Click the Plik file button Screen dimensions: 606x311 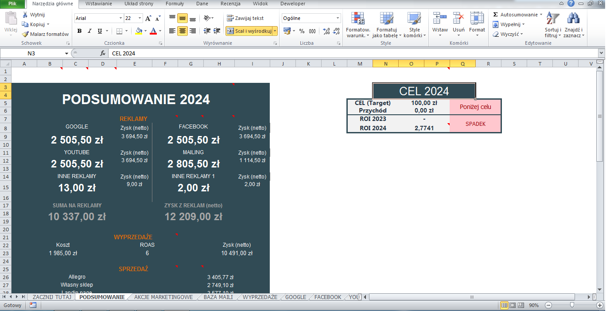coord(12,4)
